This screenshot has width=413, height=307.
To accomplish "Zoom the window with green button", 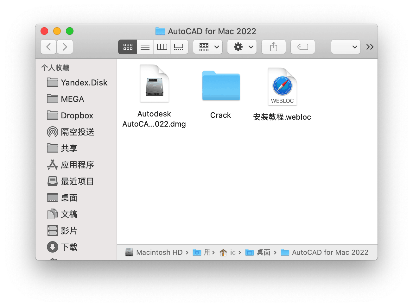I will [70, 31].
